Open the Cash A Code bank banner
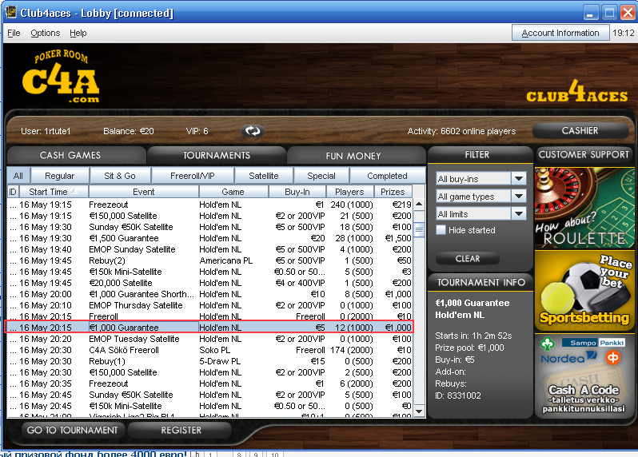 584,375
